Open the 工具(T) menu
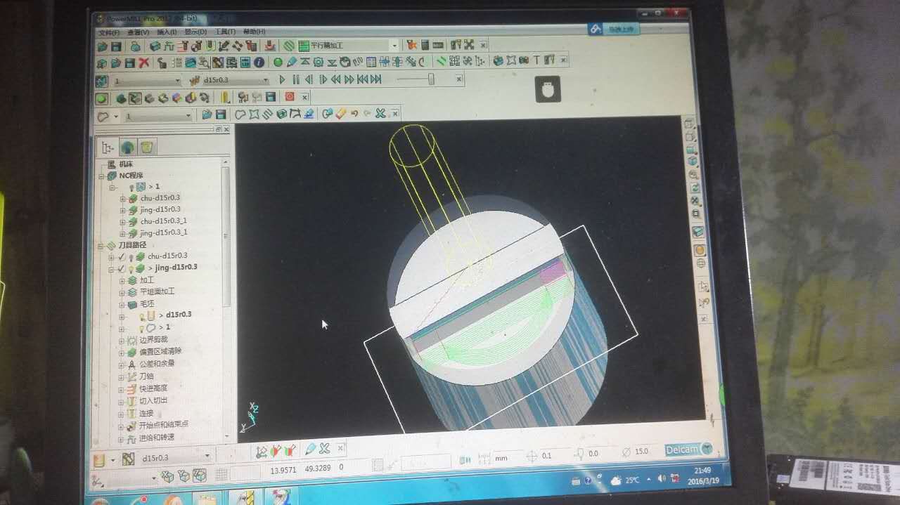The height and width of the screenshot is (505, 900). 225,32
